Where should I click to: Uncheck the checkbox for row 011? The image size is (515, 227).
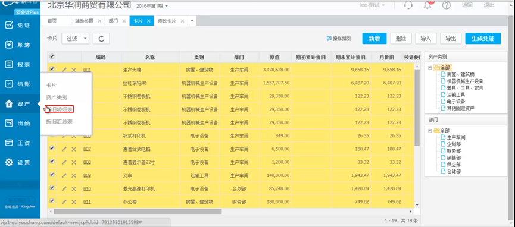[52, 201]
